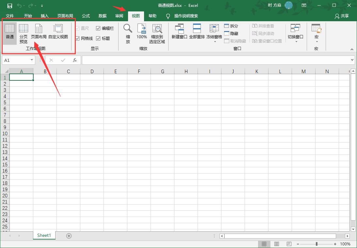
Task: Click the 100% zoom icon
Action: 141,33
